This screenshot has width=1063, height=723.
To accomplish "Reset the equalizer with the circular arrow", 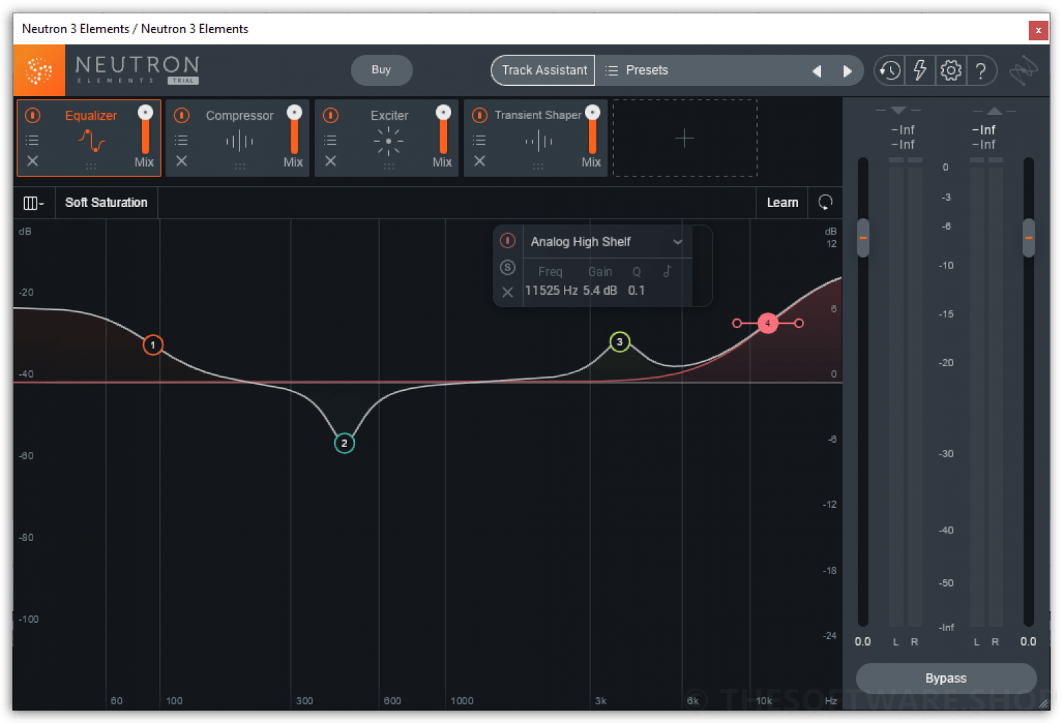I will 825,202.
